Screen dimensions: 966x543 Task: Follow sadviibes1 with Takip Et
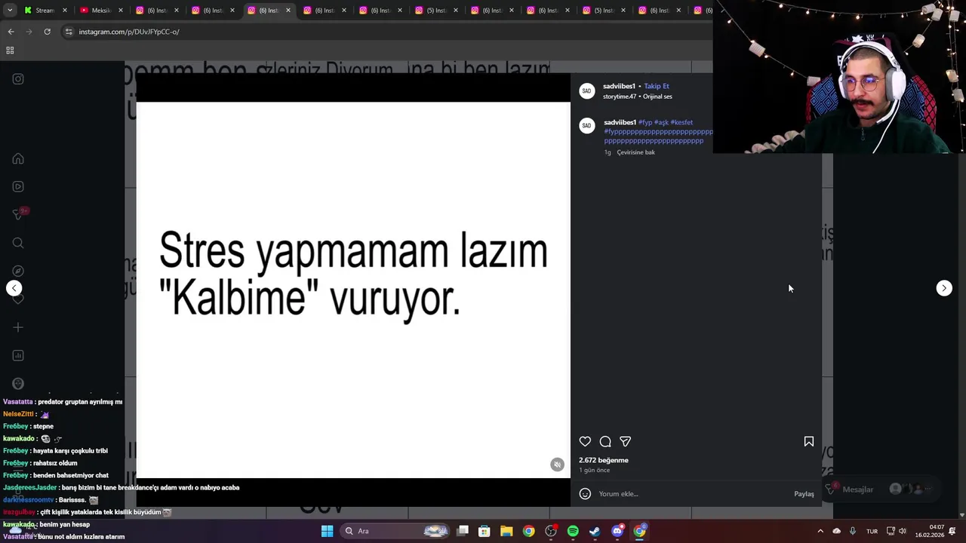click(657, 86)
